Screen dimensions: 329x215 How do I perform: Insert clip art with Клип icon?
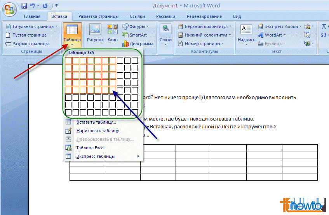coord(113,33)
